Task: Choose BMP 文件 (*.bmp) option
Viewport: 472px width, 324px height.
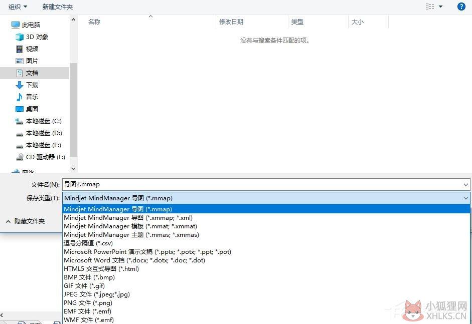Action: 266,277
